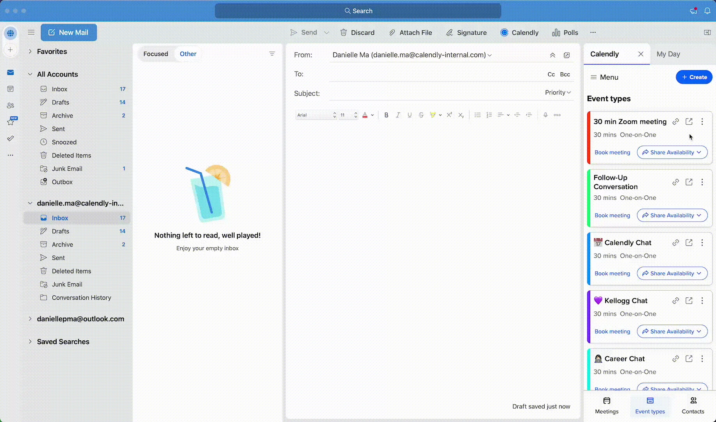Open 30 min Zoom meeting in browser
This screenshot has width=716, height=422.
point(689,122)
